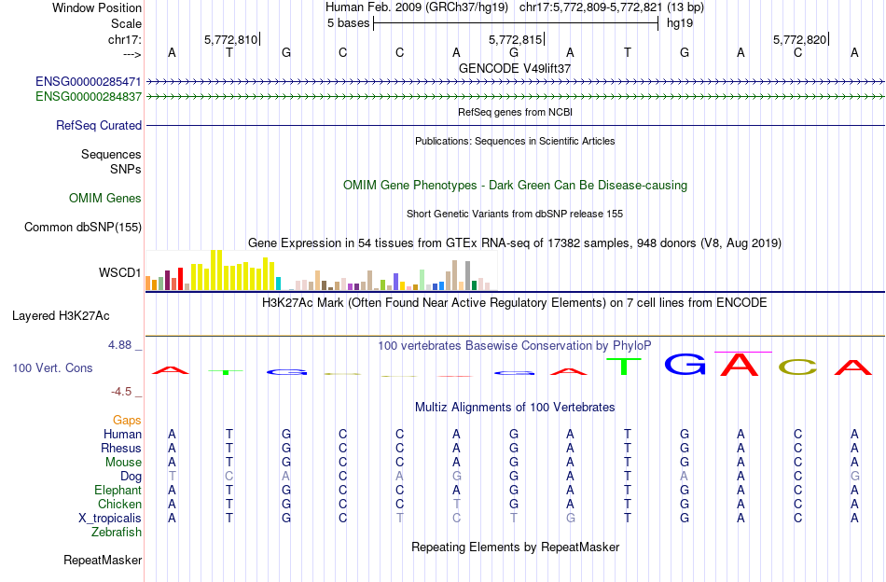886x582 pixels.
Task: Click the GENCODE V49lift37 track title
Action: pyautogui.click(x=515, y=68)
